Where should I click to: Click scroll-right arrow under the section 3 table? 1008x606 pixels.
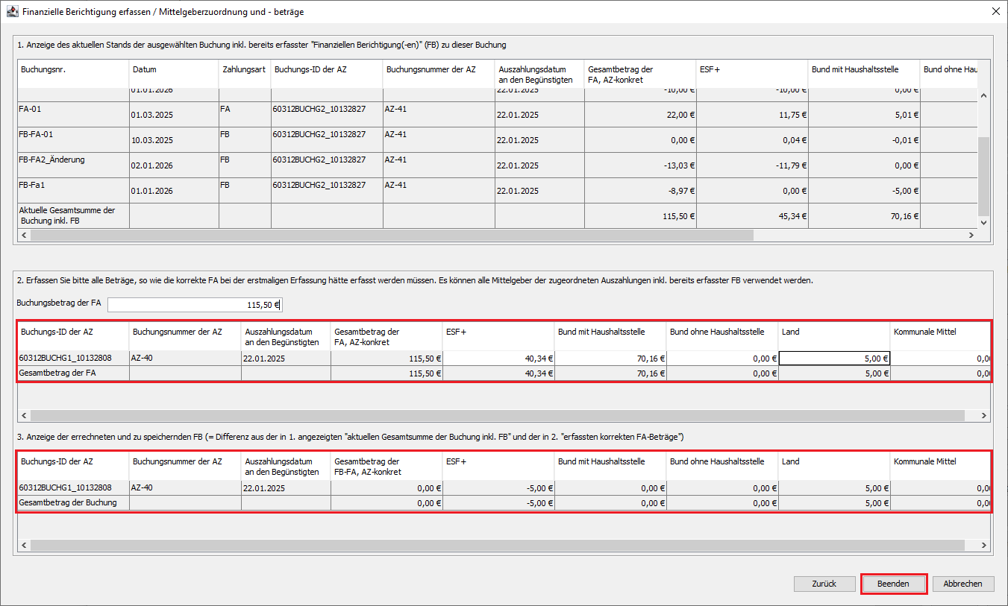click(983, 545)
